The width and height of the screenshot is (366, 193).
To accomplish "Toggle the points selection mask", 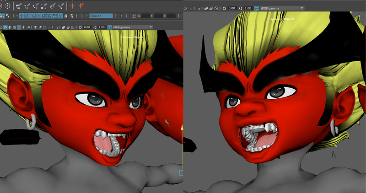I will click(22, 16).
